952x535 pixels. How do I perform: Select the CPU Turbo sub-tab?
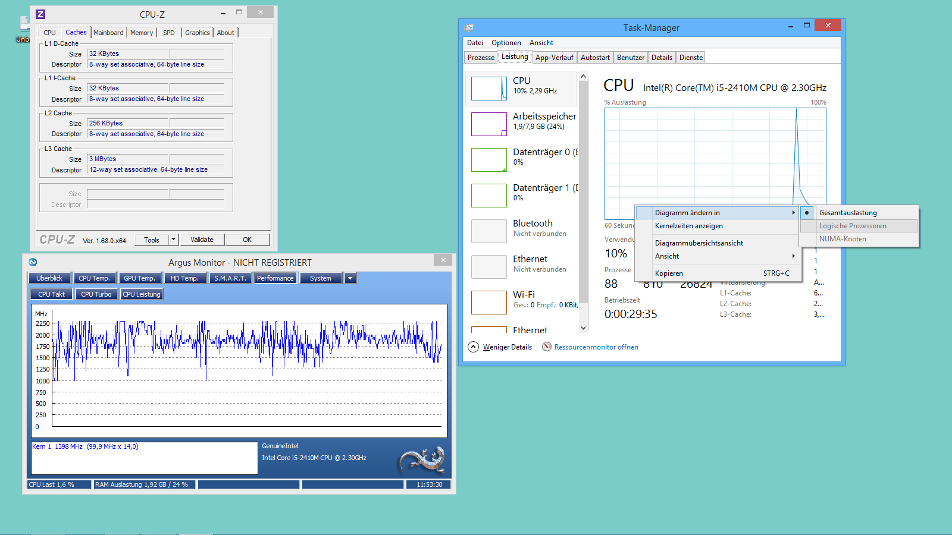point(96,294)
